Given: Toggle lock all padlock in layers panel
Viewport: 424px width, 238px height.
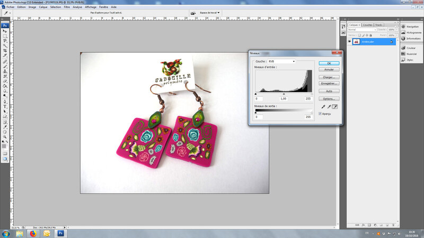Looking at the screenshot, I should tap(370, 35).
